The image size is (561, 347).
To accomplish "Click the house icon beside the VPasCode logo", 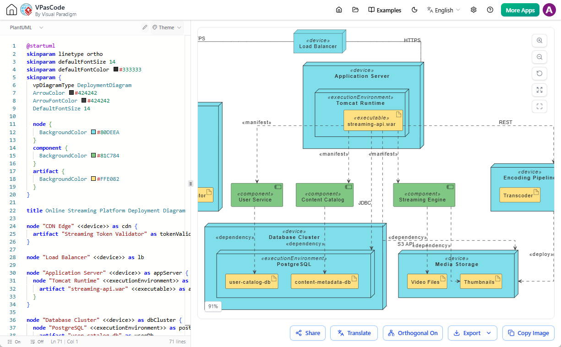I will pos(12,10).
